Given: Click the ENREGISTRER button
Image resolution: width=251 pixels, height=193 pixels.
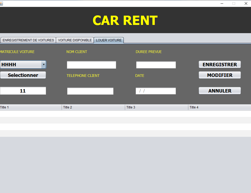Looking at the screenshot, I should (x=220, y=65).
